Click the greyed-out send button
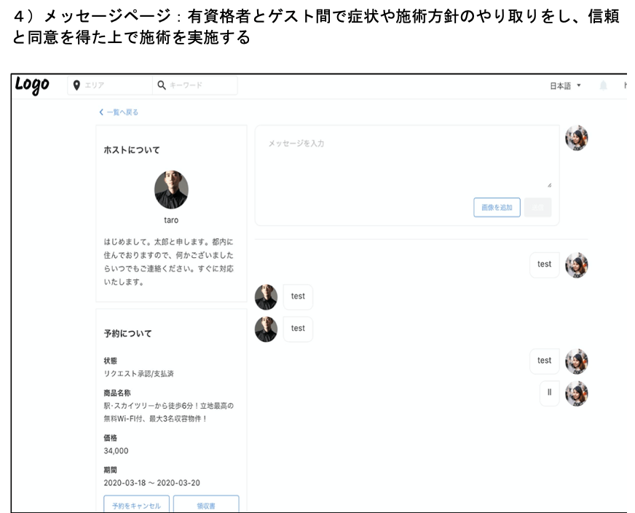 [537, 208]
